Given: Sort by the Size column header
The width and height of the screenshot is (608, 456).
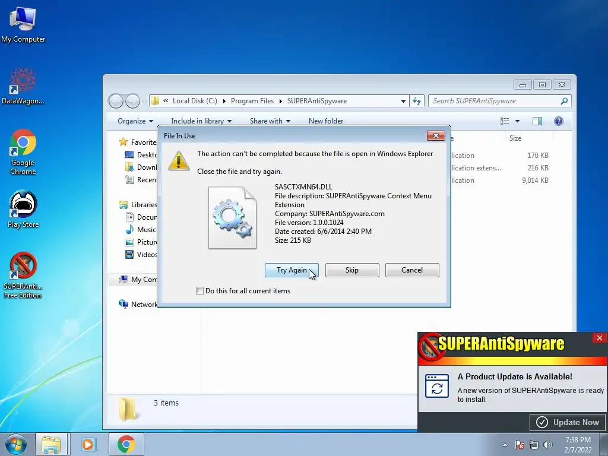Looking at the screenshot, I should [x=529, y=138].
